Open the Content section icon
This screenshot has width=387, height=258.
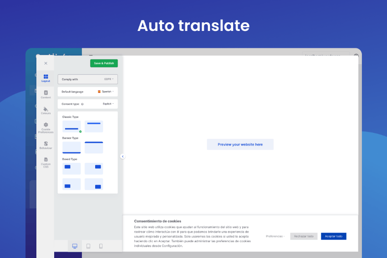point(46,94)
